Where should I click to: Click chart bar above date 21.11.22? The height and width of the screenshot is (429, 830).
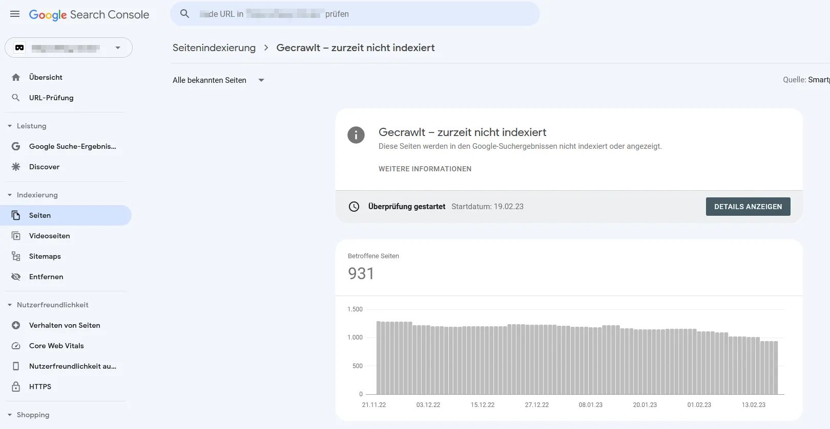(x=379, y=357)
